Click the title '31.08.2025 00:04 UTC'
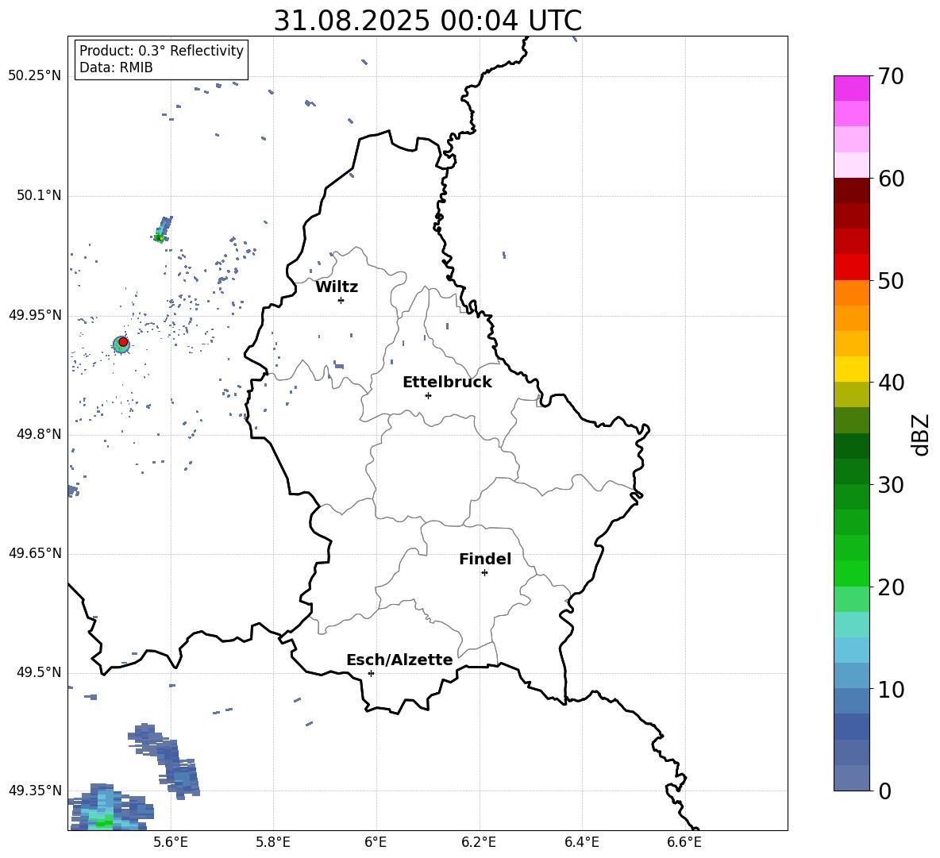This screenshot has height=858, width=940. [x=427, y=21]
